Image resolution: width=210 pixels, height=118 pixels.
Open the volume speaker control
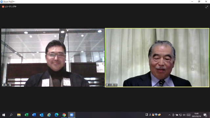coord(184,115)
